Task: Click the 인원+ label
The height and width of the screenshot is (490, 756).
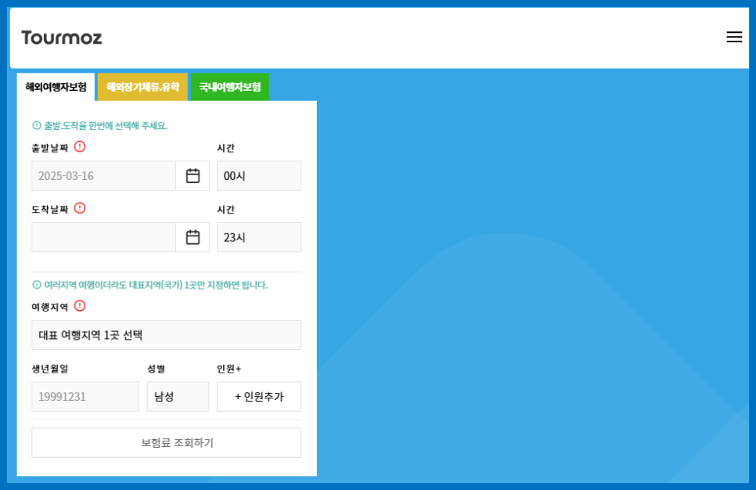Action: click(229, 369)
